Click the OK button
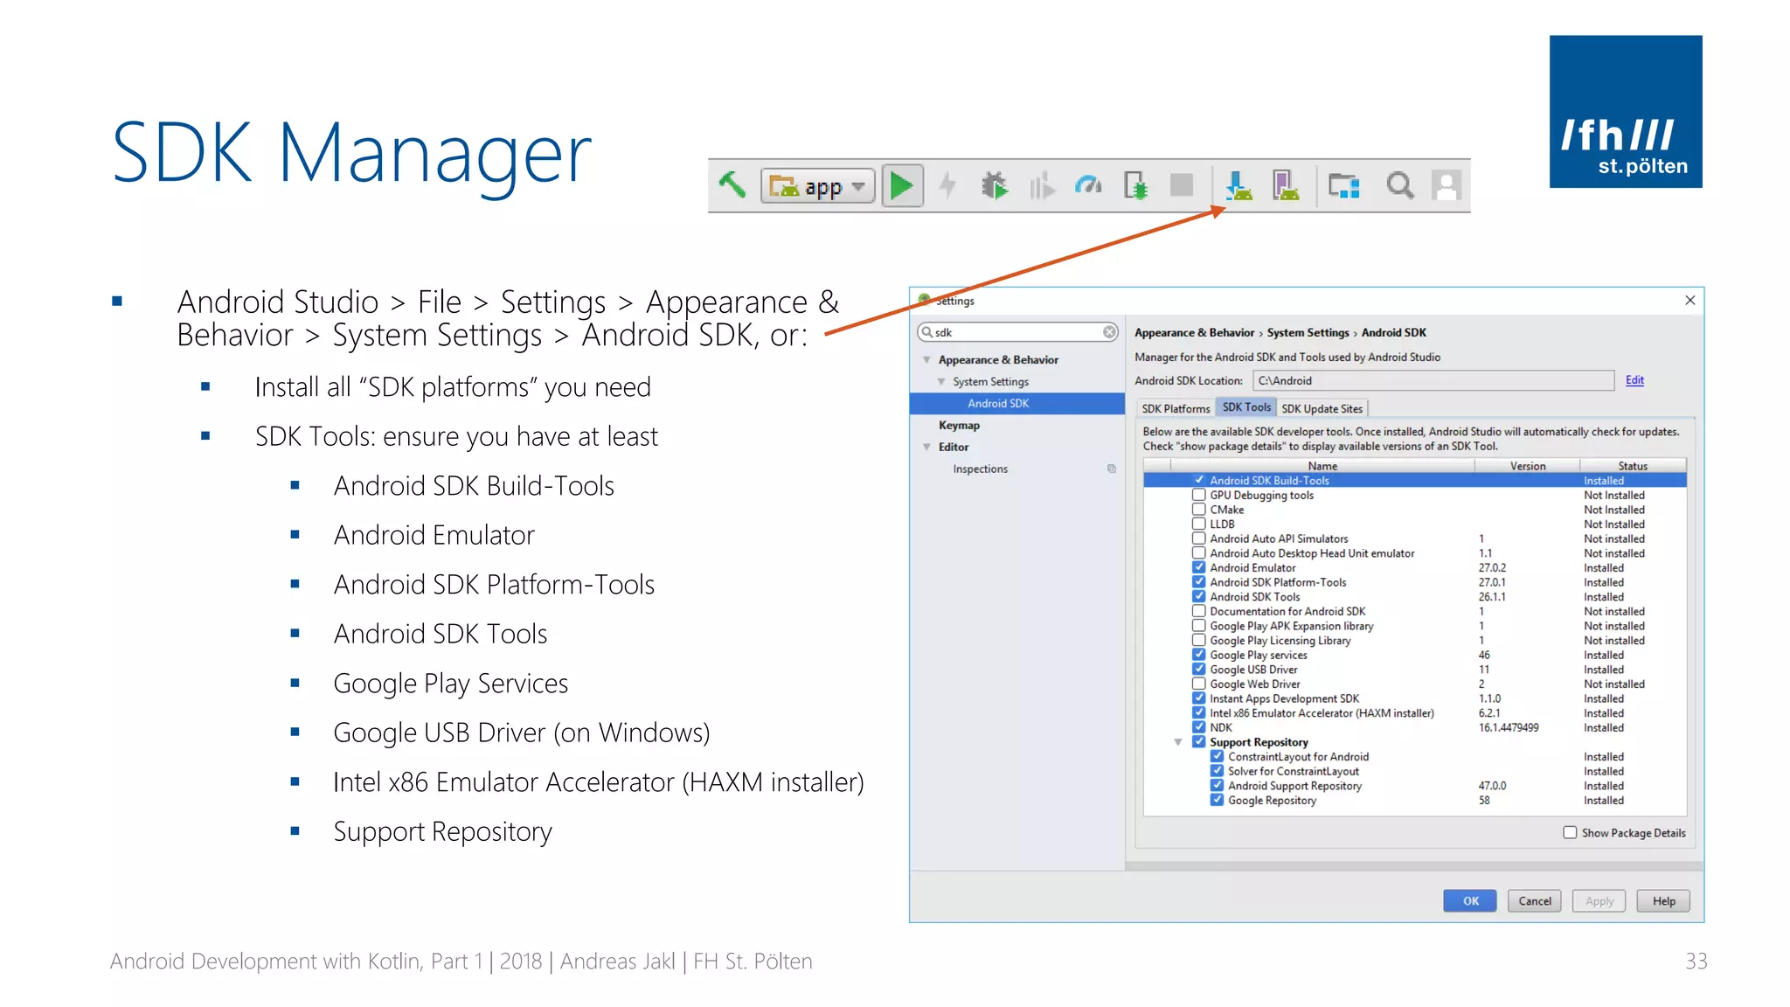This screenshot has width=1790, height=1007. tap(1470, 901)
